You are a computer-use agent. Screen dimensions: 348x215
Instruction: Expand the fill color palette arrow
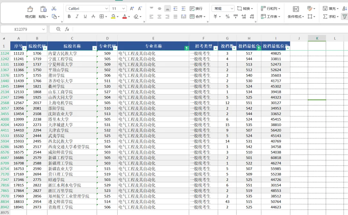117,17
